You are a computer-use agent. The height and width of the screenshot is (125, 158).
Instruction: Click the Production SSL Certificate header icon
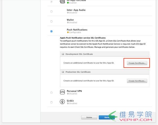[63, 72]
